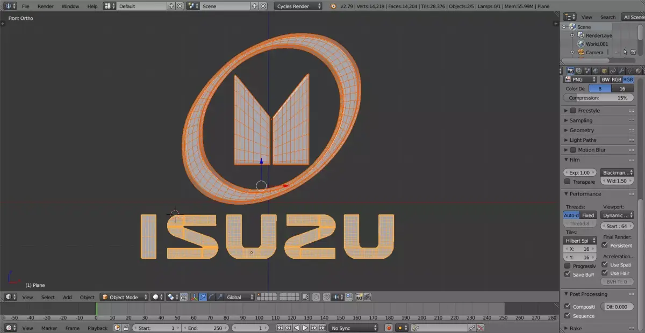The image size is (645, 333).
Task: Open the World properties tab icon
Action: click(x=596, y=70)
